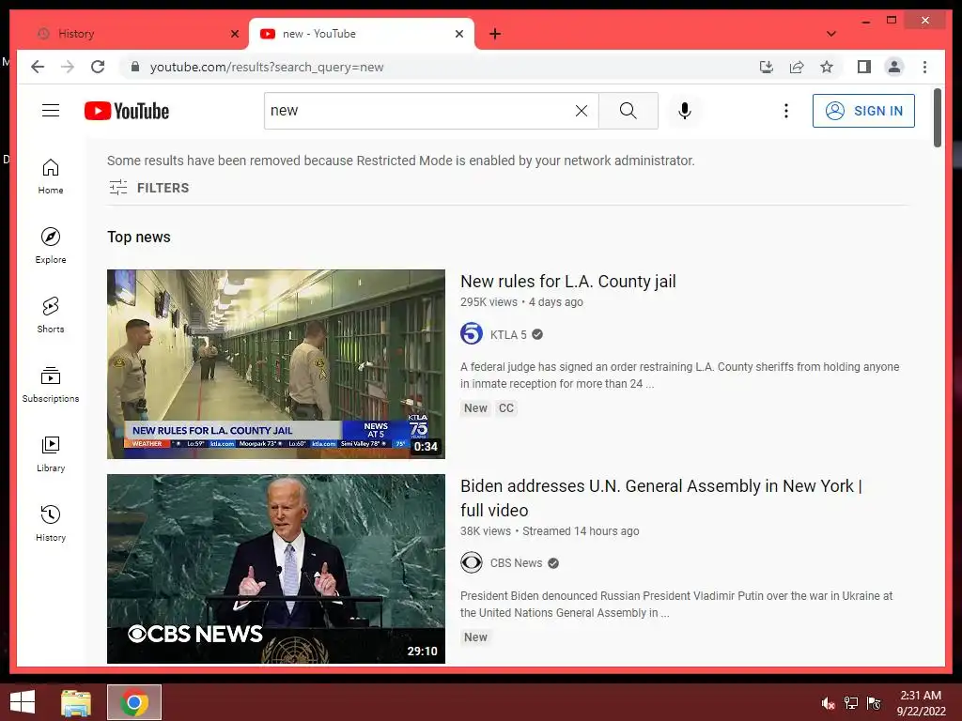Open Biden addresses U.N. General Assembly title
Viewport: 962px width, 721px height.
click(x=660, y=498)
